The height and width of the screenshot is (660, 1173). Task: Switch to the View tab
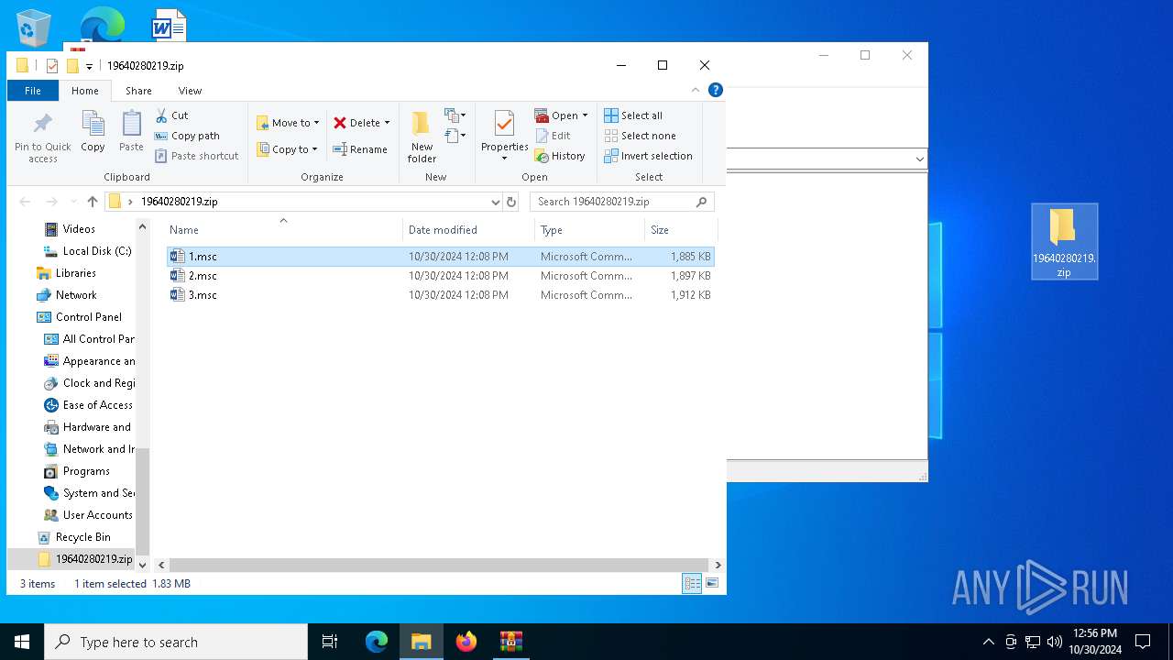(x=190, y=91)
